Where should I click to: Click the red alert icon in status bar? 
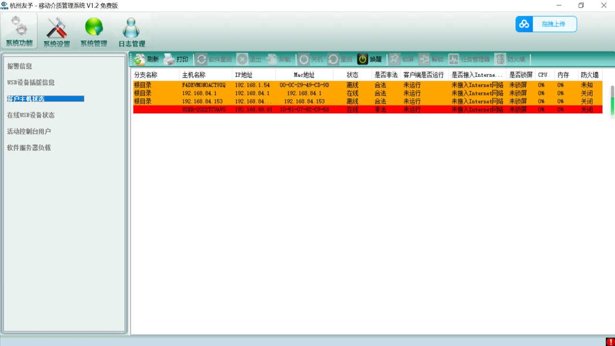click(610, 342)
